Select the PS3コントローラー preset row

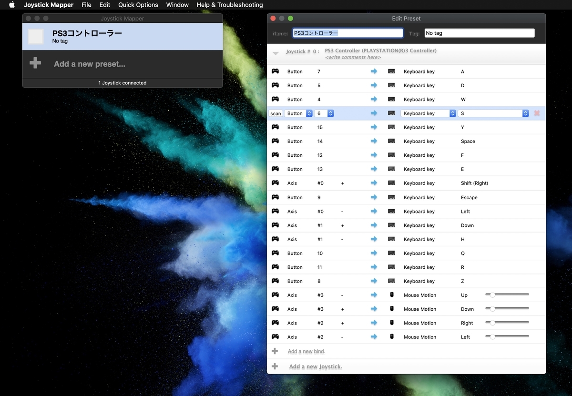(x=123, y=37)
